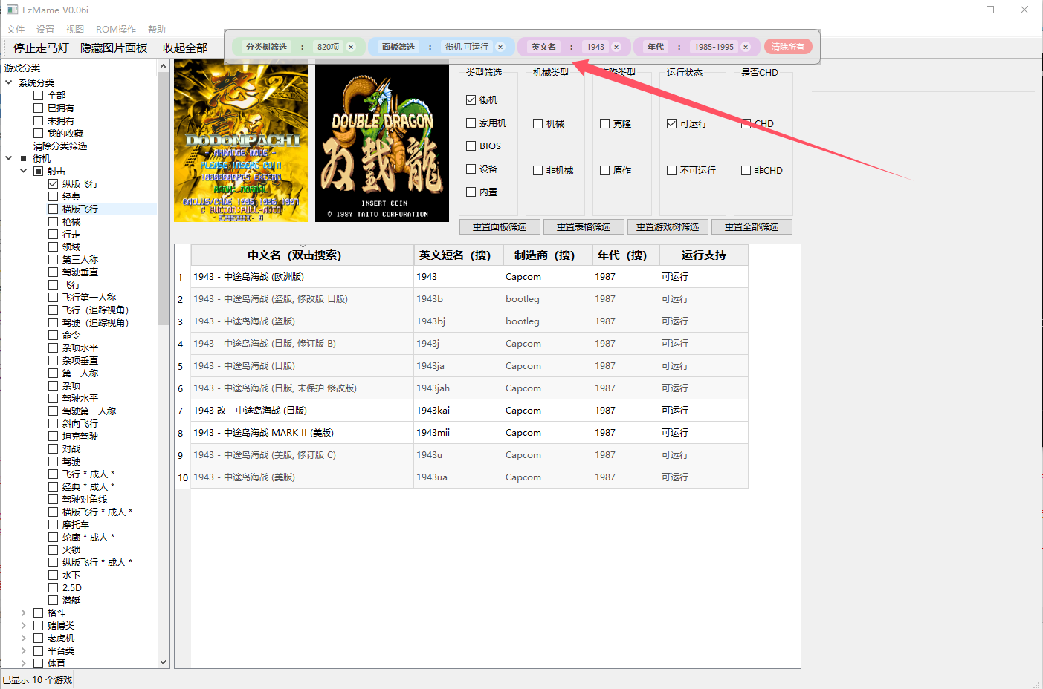Check the 原作 filter checkbox
The height and width of the screenshot is (689, 1043).
(x=604, y=170)
